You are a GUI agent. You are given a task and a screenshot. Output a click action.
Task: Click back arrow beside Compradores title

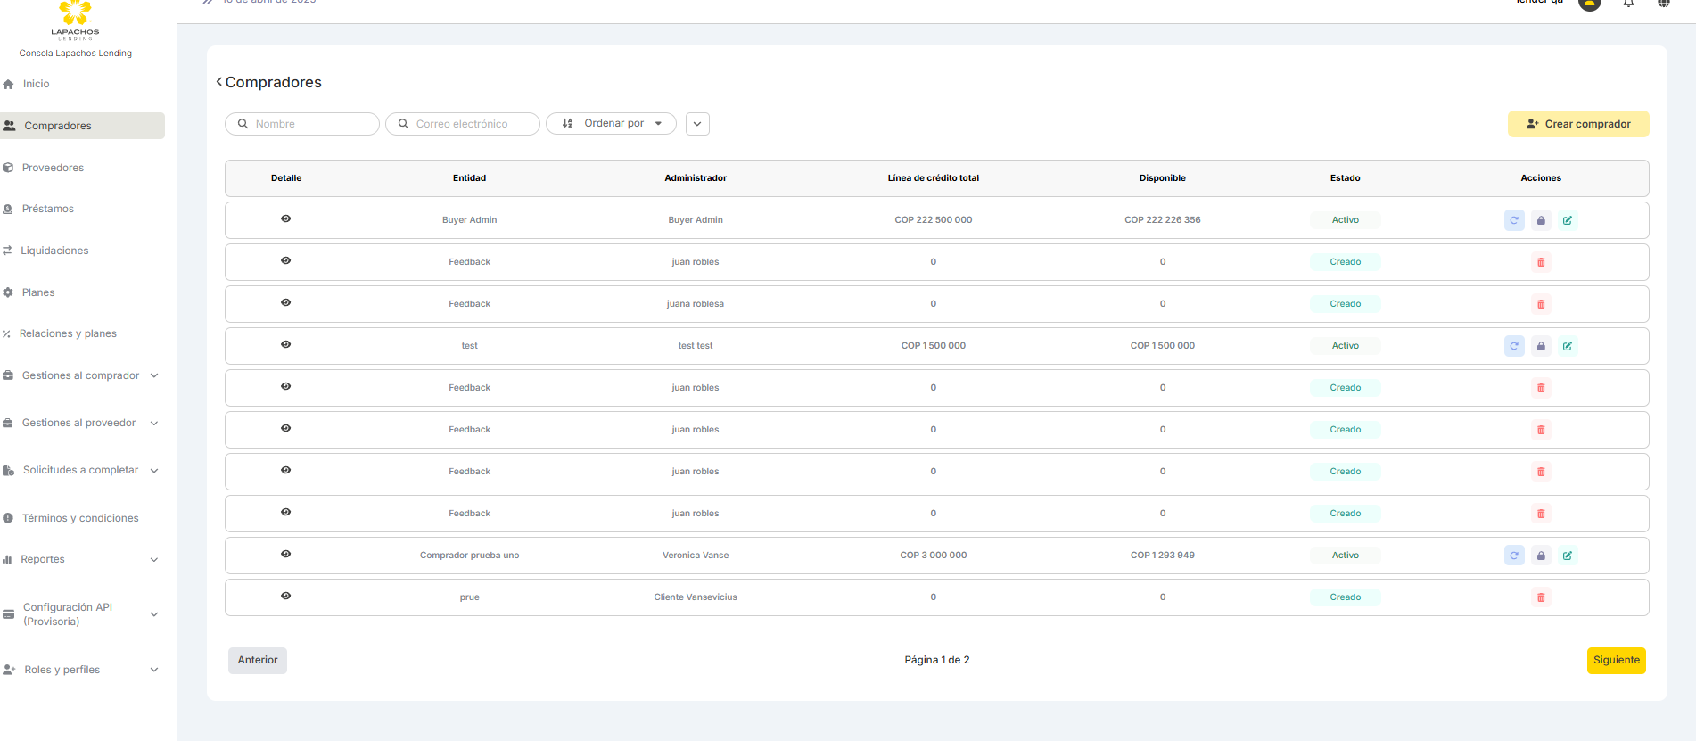[218, 82]
